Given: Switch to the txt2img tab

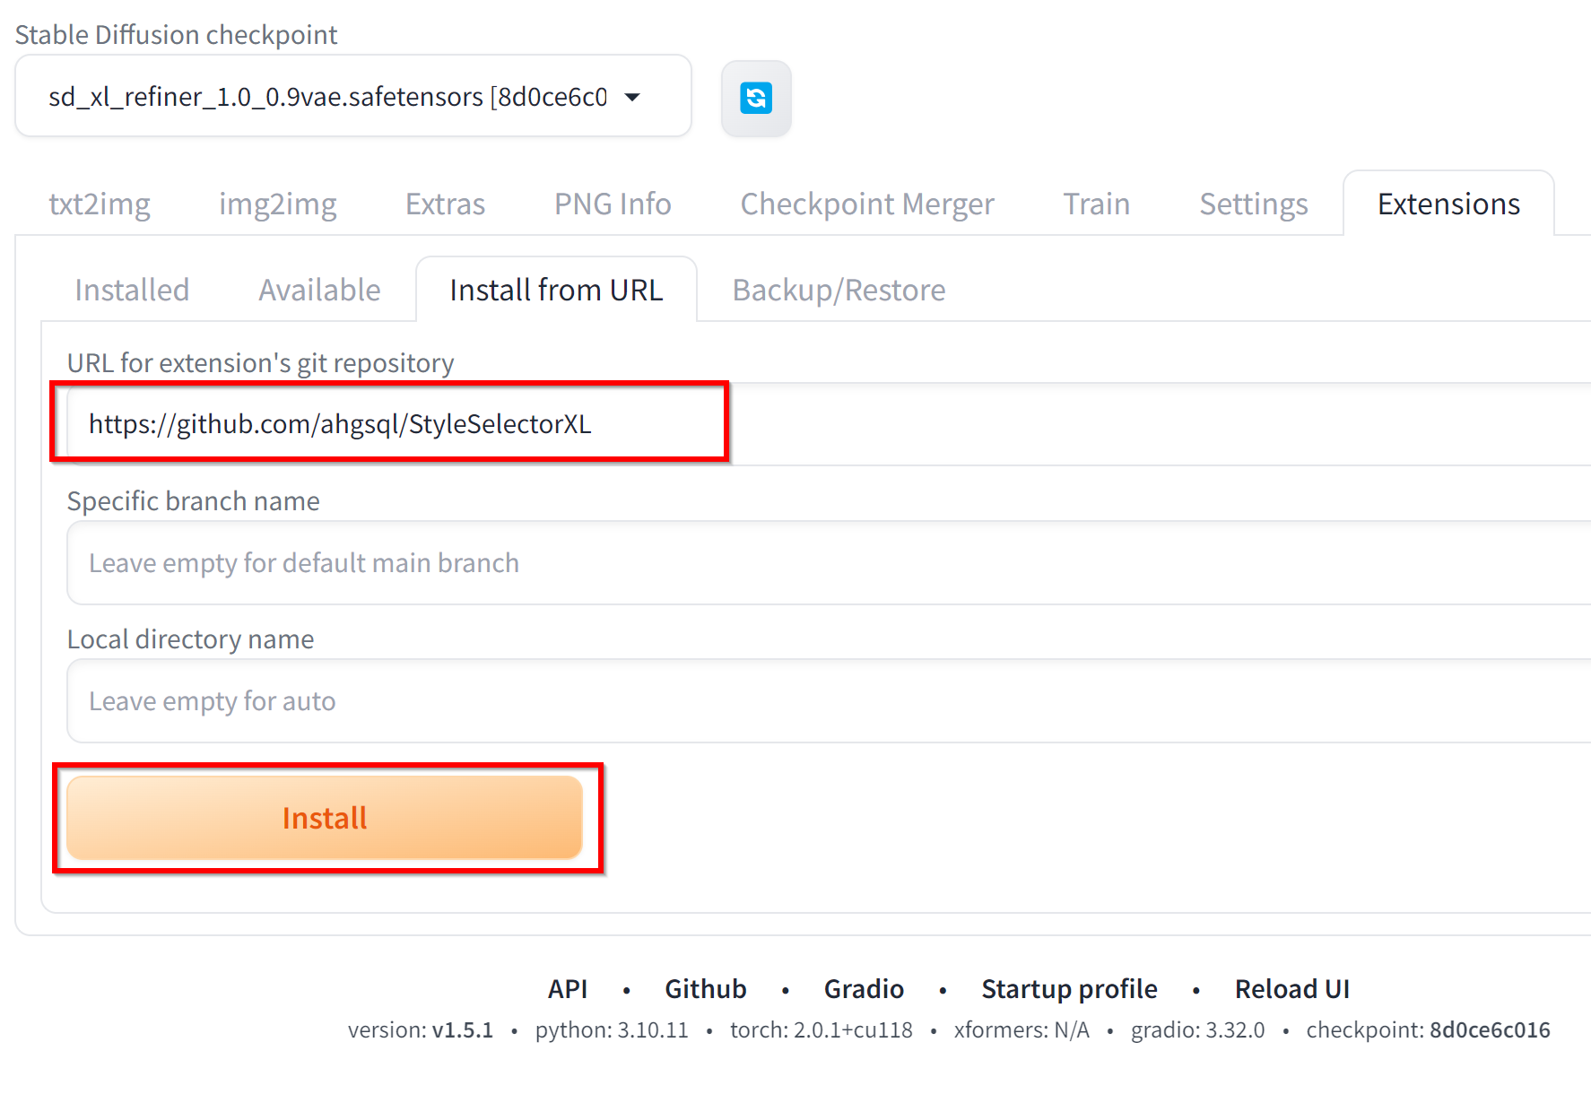Looking at the screenshot, I should click(x=100, y=204).
